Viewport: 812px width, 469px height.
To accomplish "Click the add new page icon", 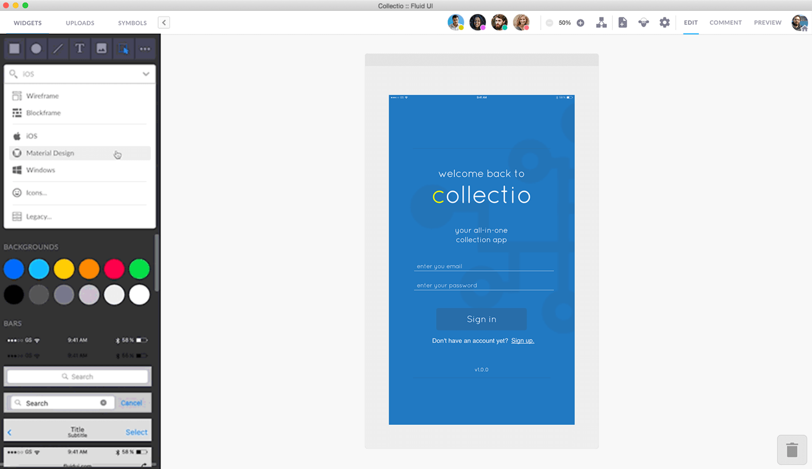I will (x=623, y=23).
